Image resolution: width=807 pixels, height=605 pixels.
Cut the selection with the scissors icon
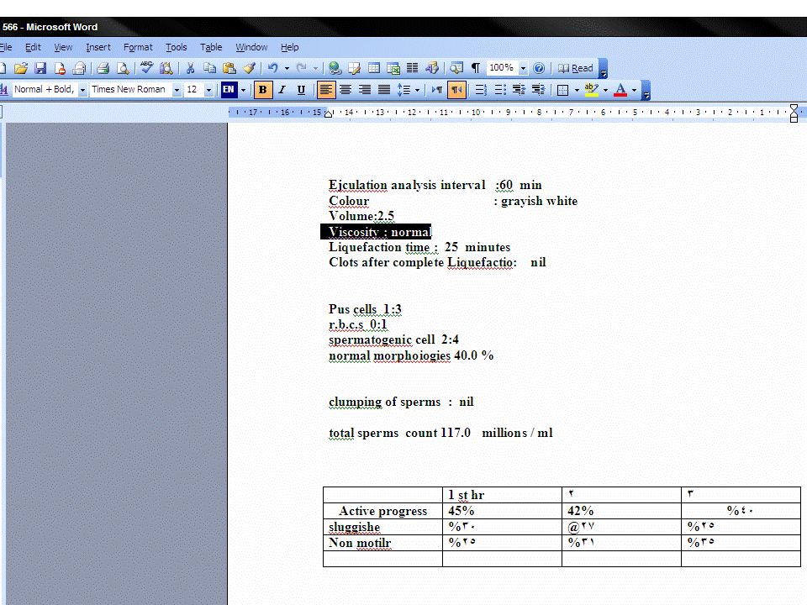[x=191, y=68]
